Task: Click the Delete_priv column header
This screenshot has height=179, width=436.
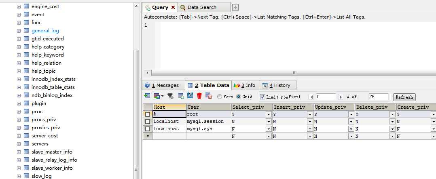Action: 375,107
